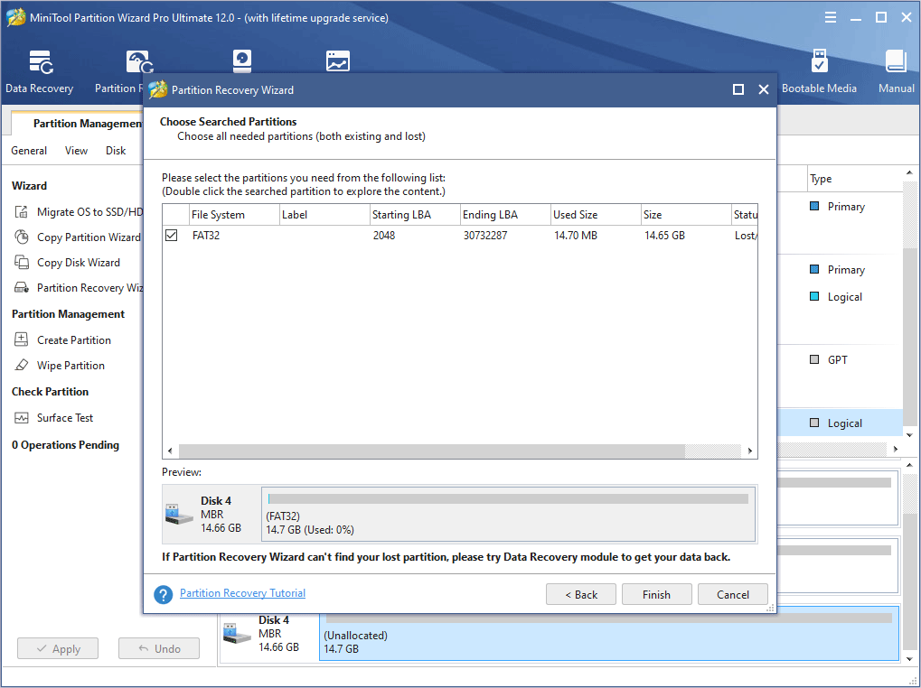This screenshot has width=921, height=688.
Task: Maximize the Partition Recovery Wizard dialog
Action: click(738, 89)
